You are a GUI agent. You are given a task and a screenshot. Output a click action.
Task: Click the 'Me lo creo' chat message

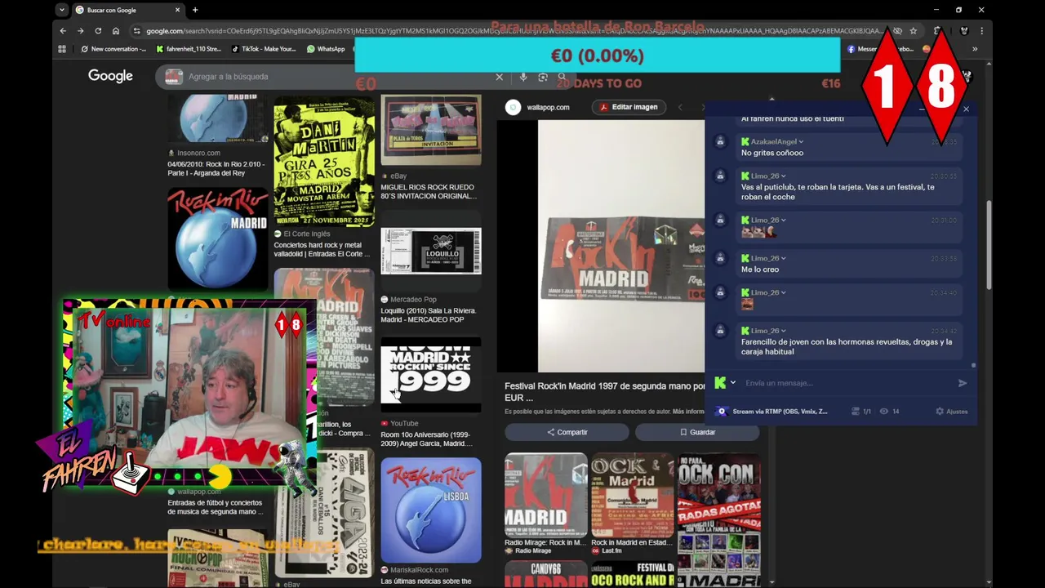click(x=760, y=269)
